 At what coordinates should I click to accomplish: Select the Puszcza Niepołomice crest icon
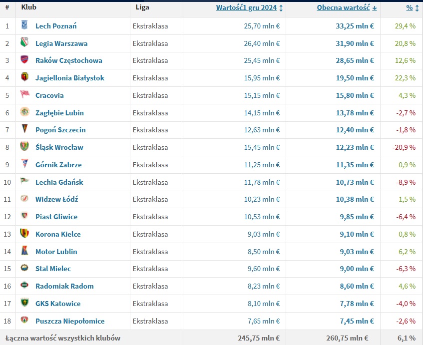24,321
